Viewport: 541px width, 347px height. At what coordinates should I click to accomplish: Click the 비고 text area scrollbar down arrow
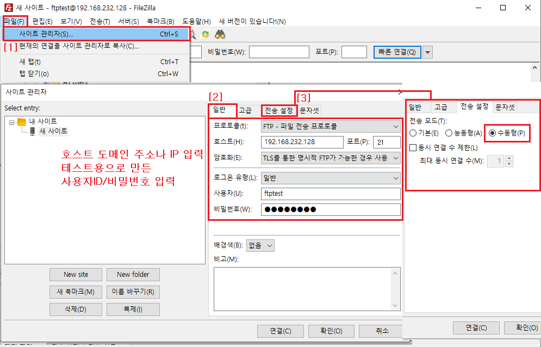pyautogui.click(x=395, y=306)
